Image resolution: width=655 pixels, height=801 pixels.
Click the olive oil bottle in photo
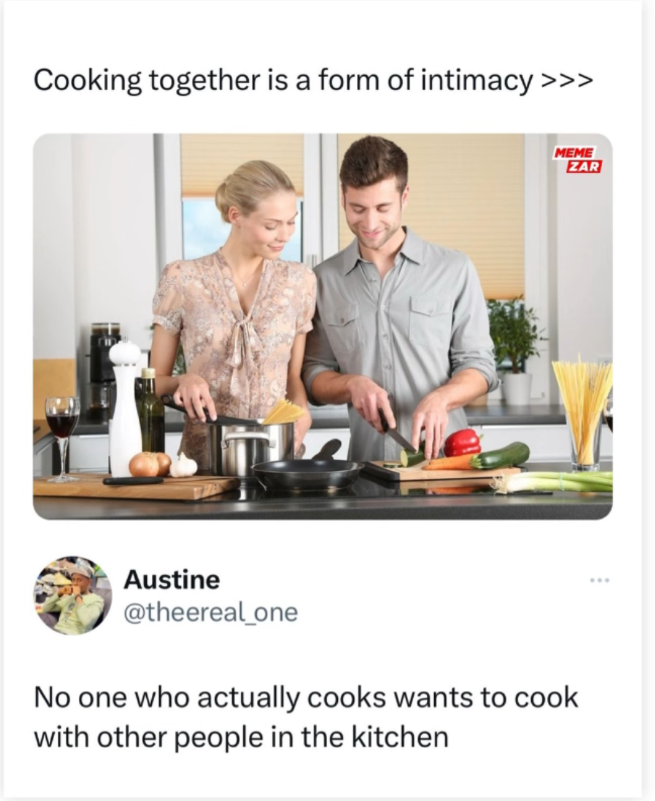tap(150, 412)
